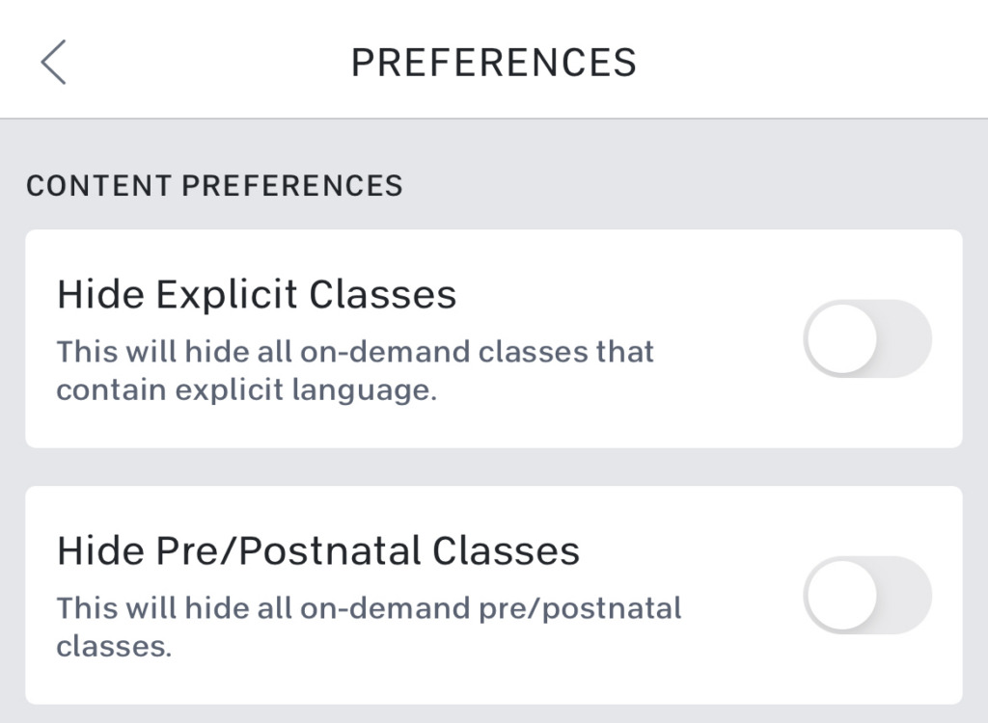The width and height of the screenshot is (988, 723).
Task: Select the Hide Explicit Classes label
Action: (259, 294)
